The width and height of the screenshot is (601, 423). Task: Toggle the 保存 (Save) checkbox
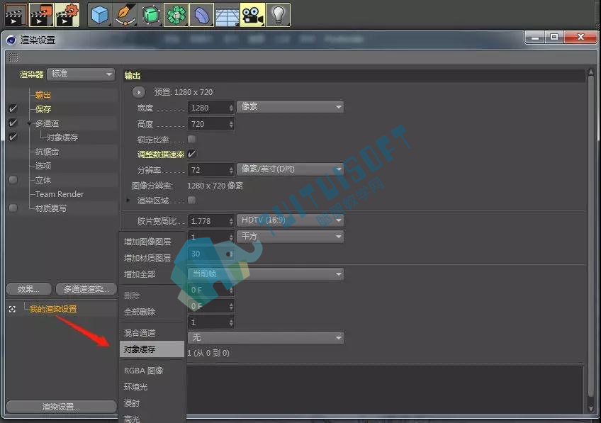tap(13, 109)
